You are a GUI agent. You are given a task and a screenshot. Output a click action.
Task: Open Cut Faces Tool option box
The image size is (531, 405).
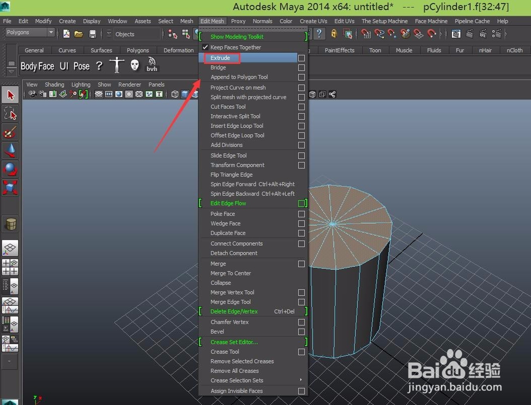point(302,107)
